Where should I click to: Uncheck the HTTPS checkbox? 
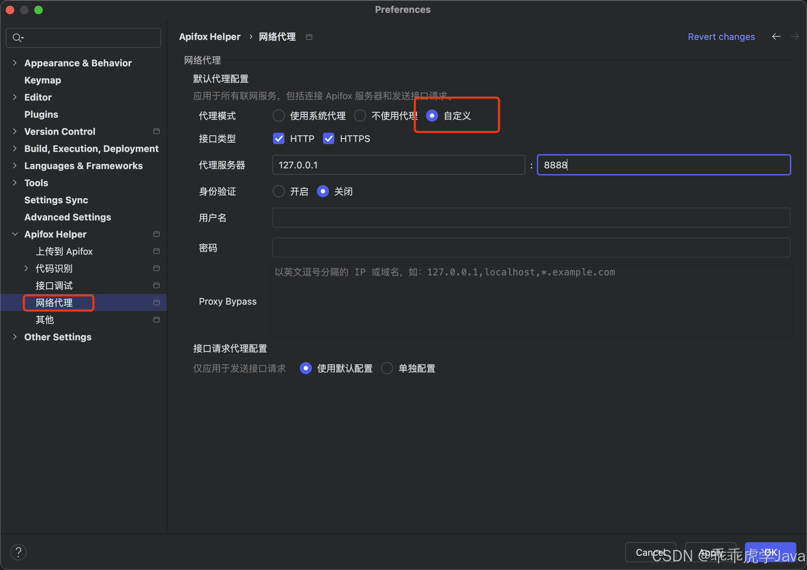329,138
